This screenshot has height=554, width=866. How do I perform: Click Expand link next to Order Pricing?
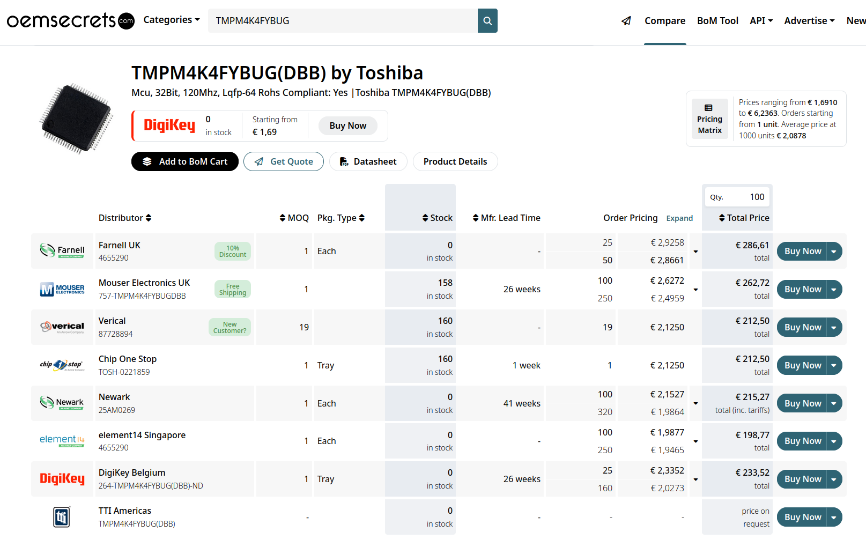point(679,218)
